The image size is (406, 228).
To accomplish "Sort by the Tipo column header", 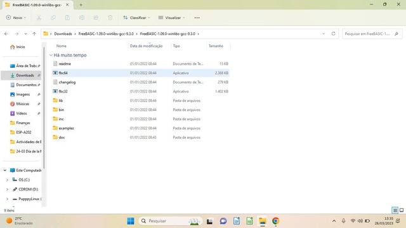I will (176, 46).
